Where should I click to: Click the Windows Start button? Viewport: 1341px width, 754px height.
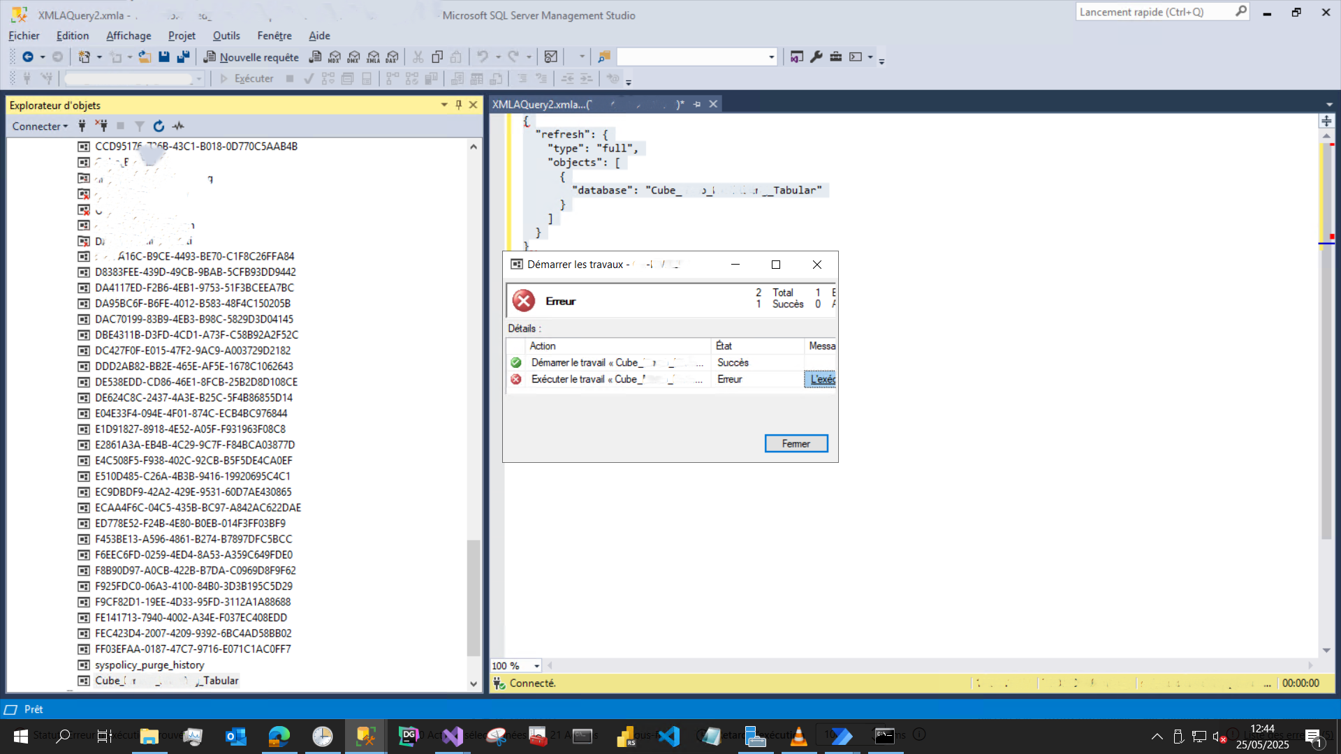click(x=20, y=736)
